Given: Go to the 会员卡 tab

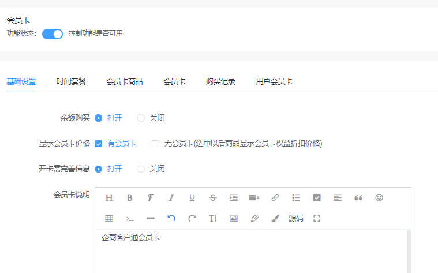Looking at the screenshot, I should click(174, 81).
